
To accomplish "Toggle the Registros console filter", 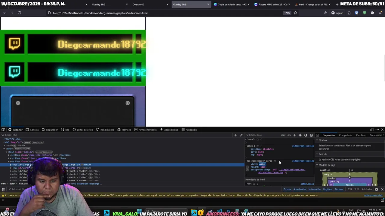I will 328,189.
